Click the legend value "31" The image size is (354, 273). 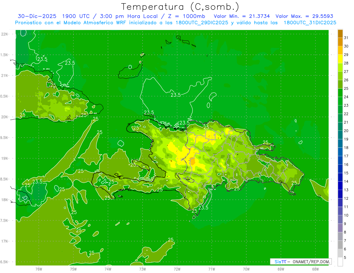[x=346, y=38]
